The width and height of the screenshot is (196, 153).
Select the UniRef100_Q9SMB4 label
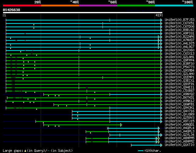click(x=179, y=71)
